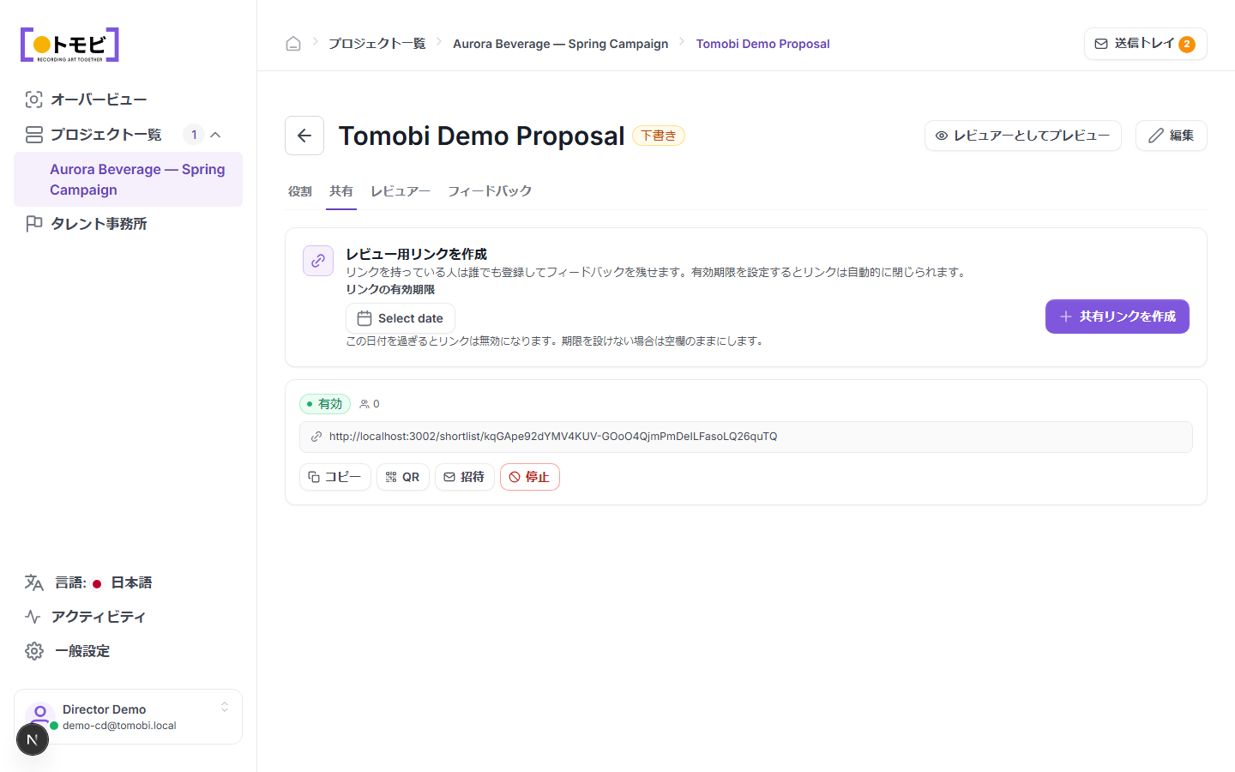Click the home icon in the breadcrumb
The image size is (1235, 772).
pos(293,44)
